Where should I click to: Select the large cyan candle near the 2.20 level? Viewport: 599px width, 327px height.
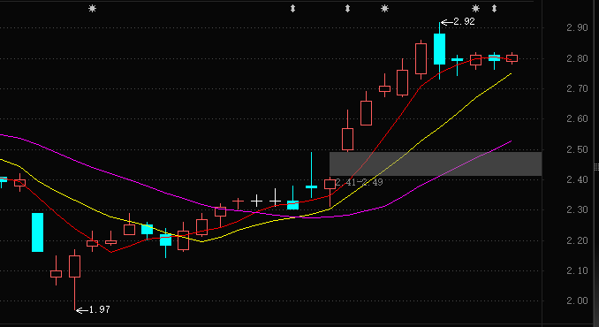(37, 232)
